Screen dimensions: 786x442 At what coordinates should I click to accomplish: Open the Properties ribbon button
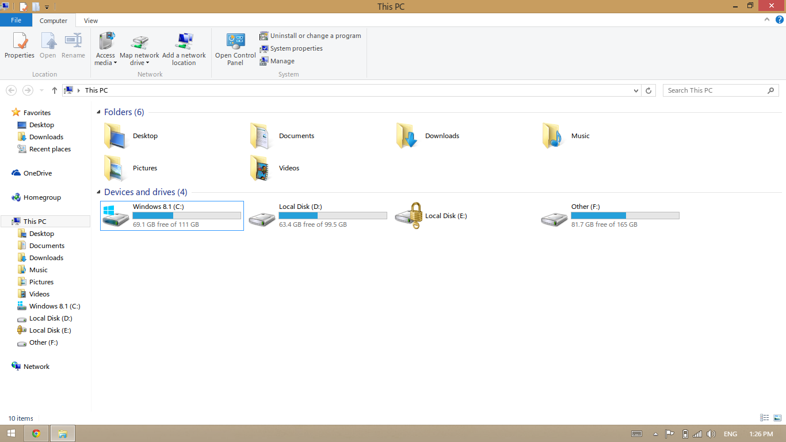(20, 45)
